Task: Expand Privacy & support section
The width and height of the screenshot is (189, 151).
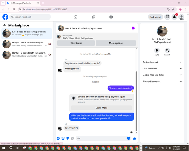Action: point(162,82)
